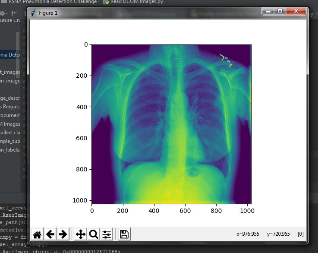
Task: Select 't_images' folder in project tree
Action: point(10,72)
